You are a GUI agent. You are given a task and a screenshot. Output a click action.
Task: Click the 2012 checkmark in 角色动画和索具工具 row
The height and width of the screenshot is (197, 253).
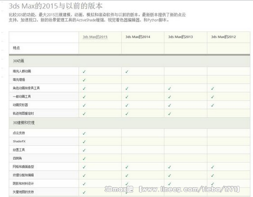click(x=212, y=88)
